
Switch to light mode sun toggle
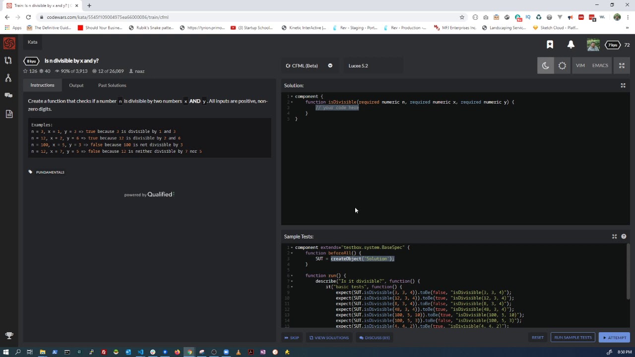coord(562,65)
